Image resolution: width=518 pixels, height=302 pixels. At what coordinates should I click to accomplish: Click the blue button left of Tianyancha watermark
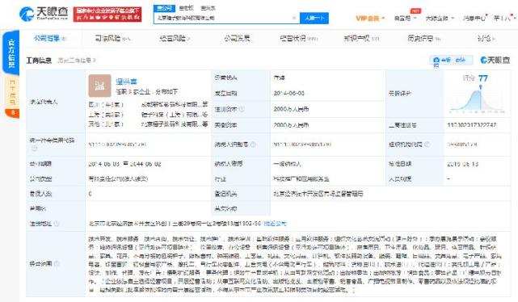point(451,61)
